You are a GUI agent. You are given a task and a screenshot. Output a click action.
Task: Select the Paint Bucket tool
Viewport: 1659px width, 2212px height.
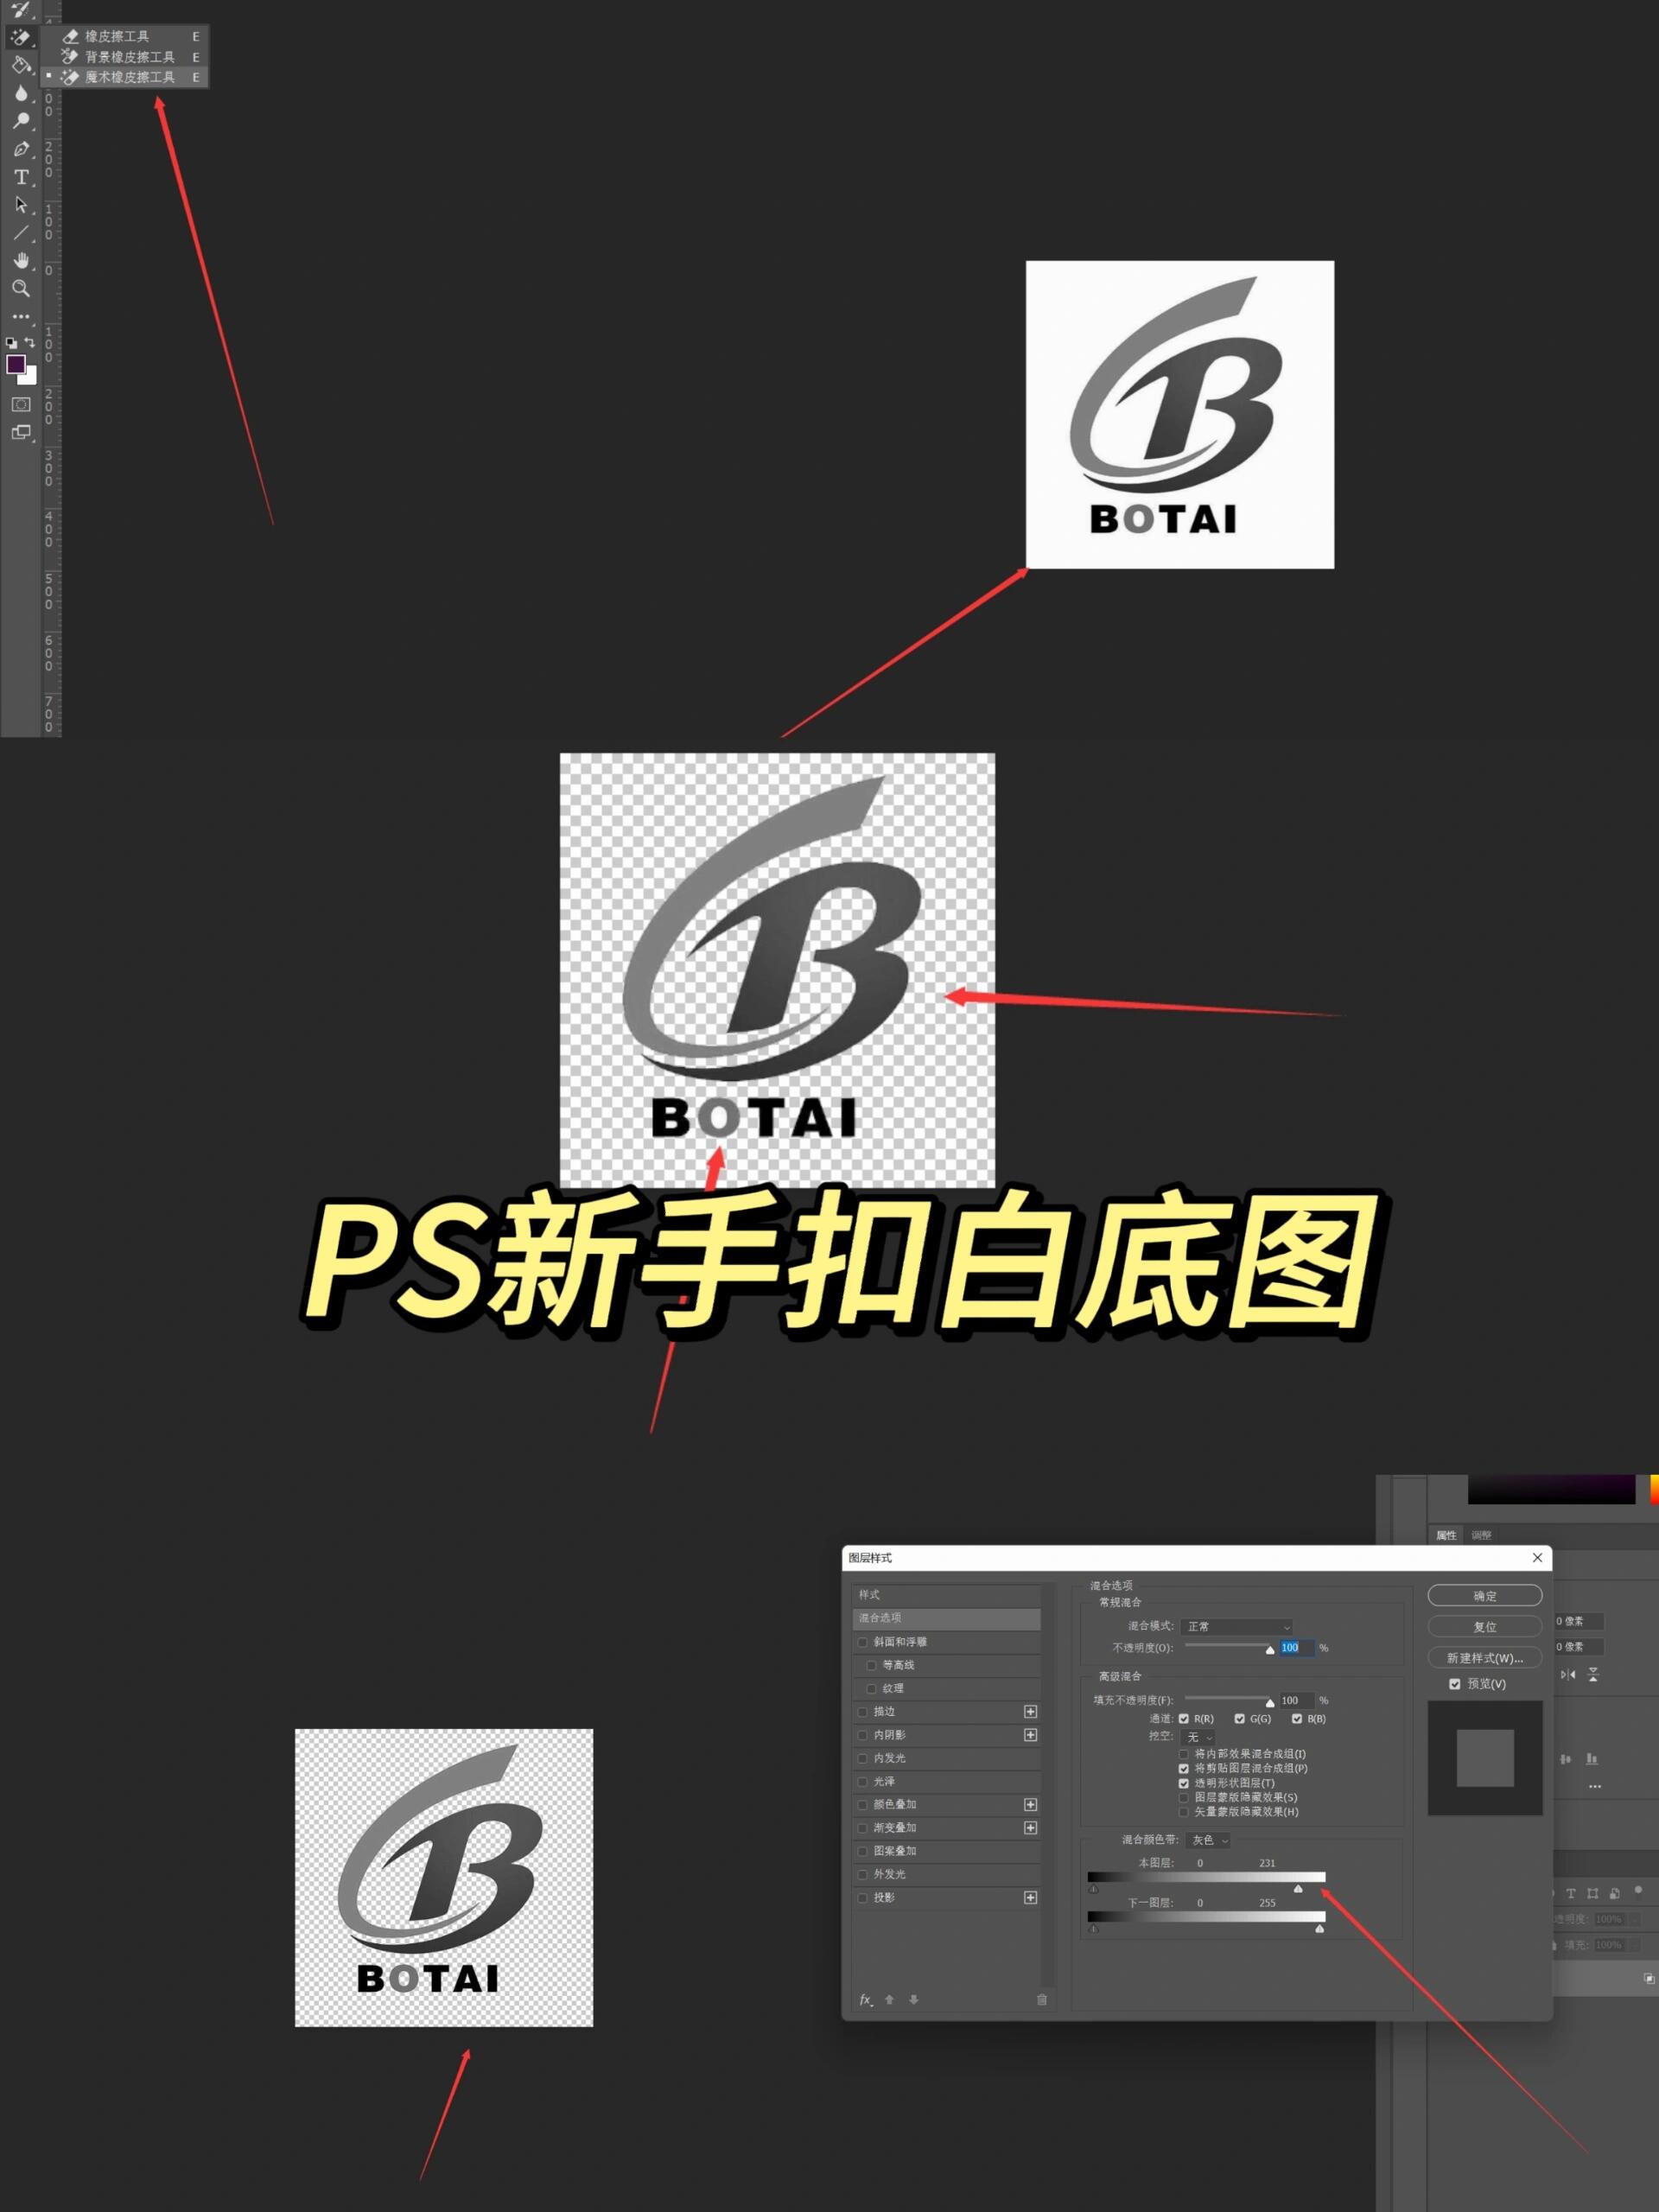(20, 66)
